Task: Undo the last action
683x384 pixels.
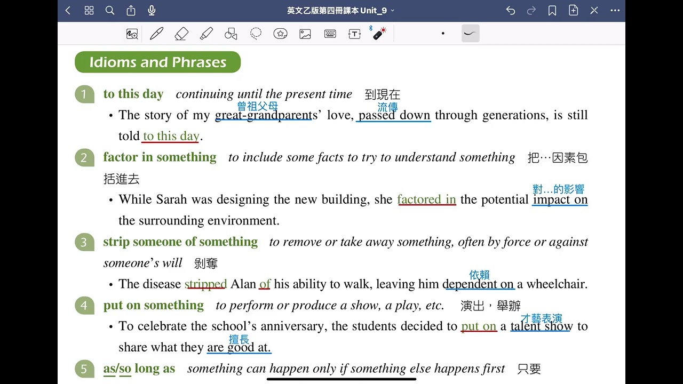Action: coord(511,10)
